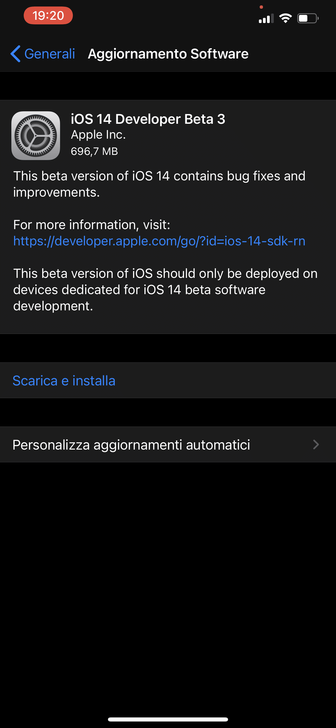
Task: Open Personalizza aggiornamenti automatici
Action: [168, 444]
